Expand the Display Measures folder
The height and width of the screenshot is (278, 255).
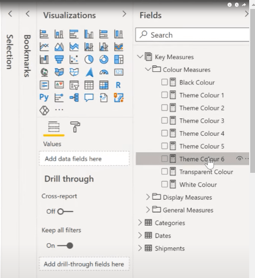click(x=148, y=197)
